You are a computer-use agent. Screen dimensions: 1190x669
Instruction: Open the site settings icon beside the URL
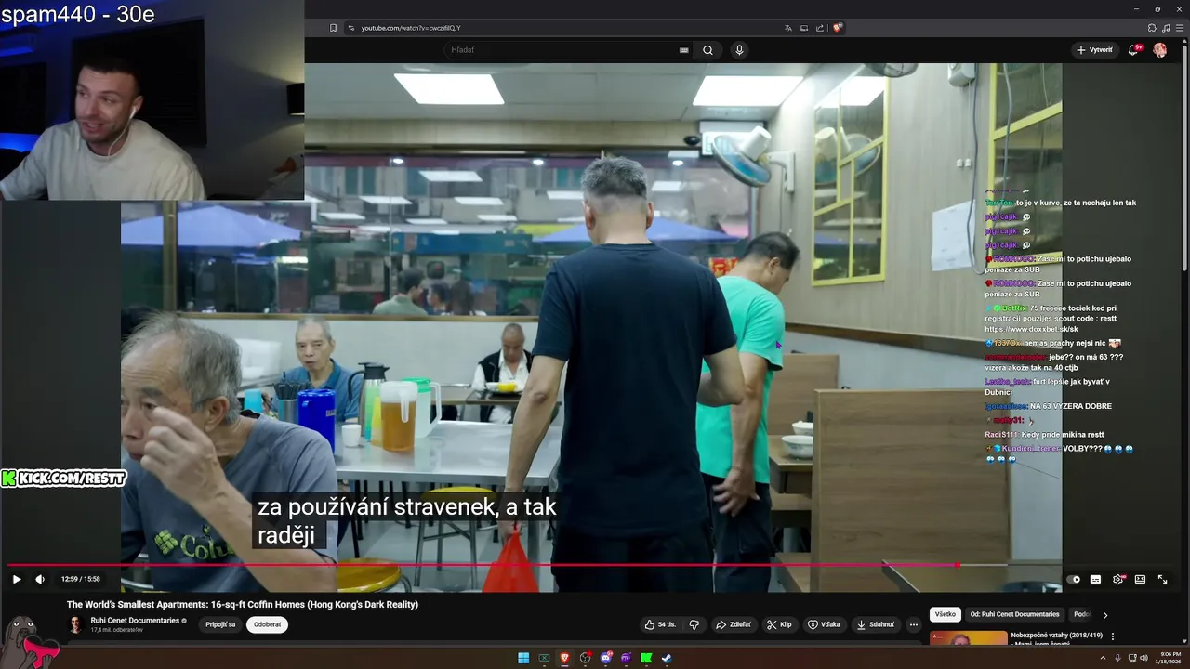351,28
